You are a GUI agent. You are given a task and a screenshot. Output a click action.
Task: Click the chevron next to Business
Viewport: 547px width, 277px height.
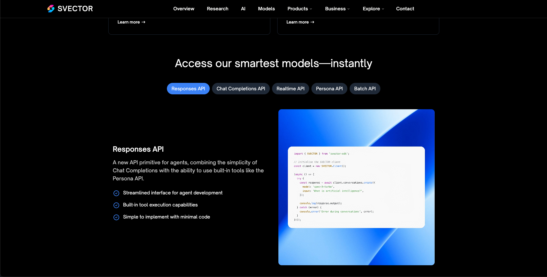348,9
